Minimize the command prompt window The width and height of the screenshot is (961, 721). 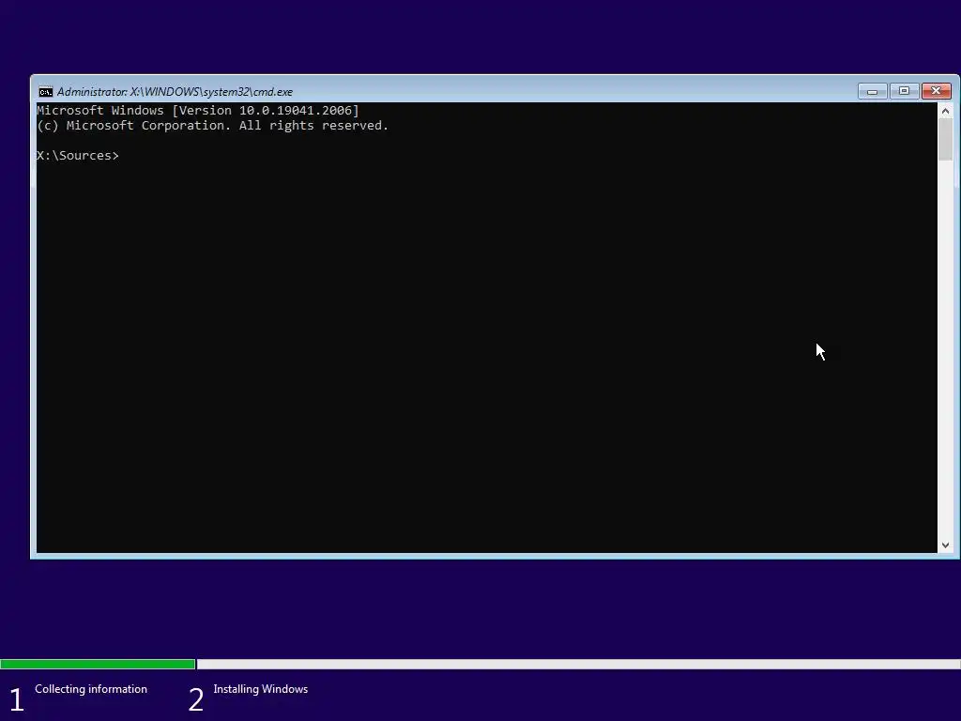(872, 91)
